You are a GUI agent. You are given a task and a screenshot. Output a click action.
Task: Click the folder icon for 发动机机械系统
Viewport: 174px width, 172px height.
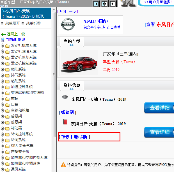[7, 46]
